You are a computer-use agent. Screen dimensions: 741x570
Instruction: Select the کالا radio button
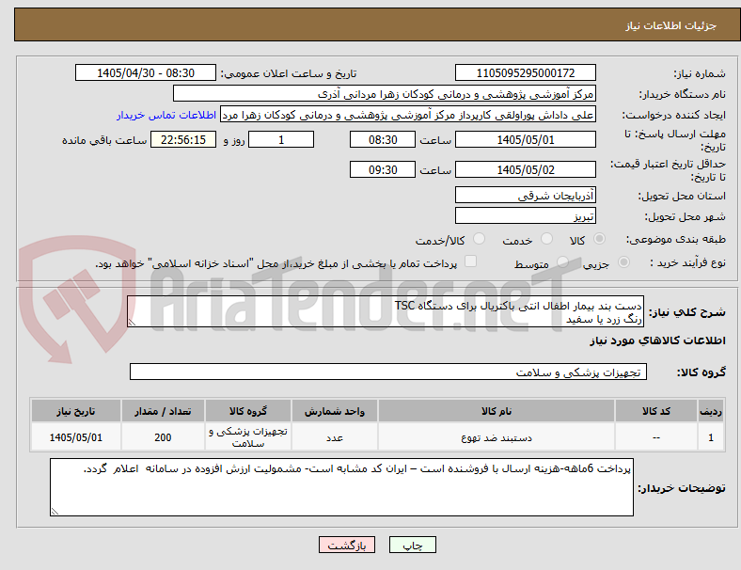tap(599, 239)
